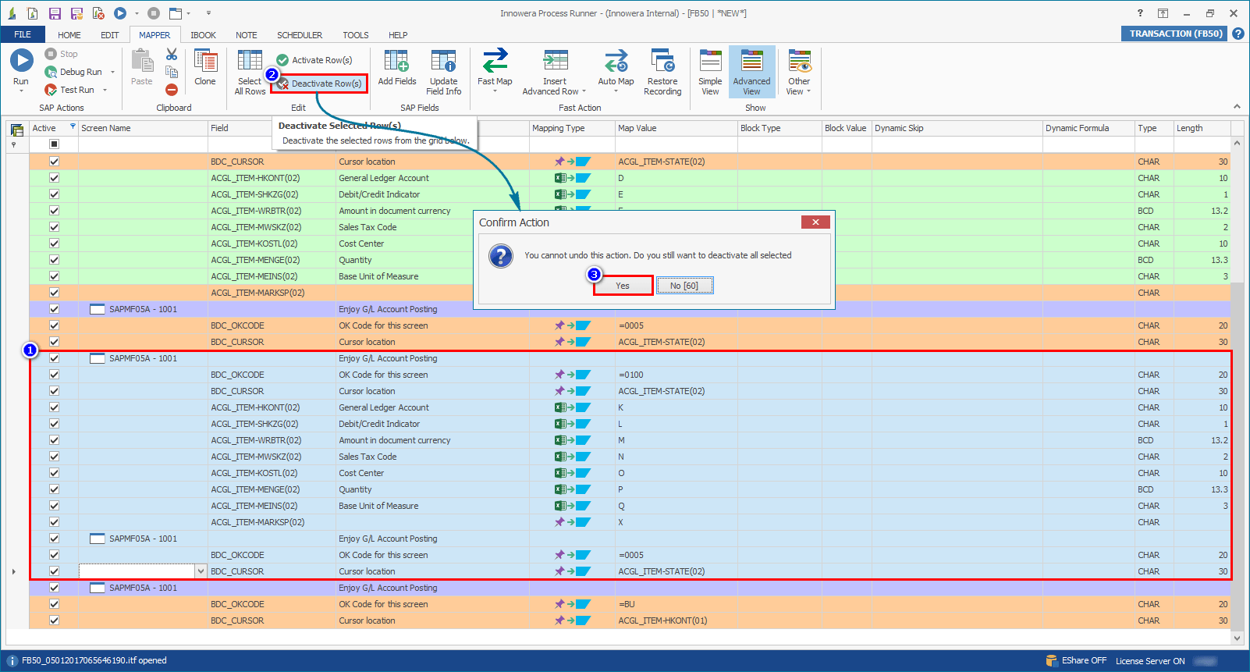Switch to the HOME tab
Screen dimensions: 1250x672
click(69, 35)
